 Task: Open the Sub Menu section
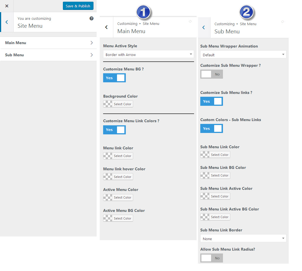[48, 55]
